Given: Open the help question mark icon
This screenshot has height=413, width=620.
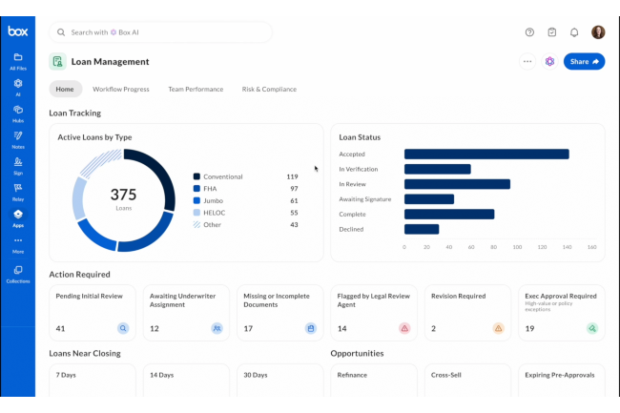Looking at the screenshot, I should tap(529, 32).
